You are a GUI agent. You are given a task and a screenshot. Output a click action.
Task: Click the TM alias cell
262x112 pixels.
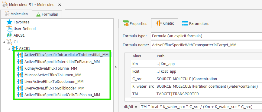pyautogui.click(x=143, y=94)
